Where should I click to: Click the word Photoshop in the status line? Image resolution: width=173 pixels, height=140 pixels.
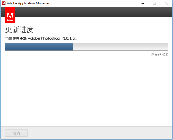(51, 38)
